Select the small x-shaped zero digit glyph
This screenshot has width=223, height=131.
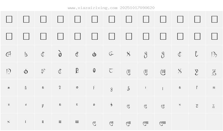[x=9, y=122]
